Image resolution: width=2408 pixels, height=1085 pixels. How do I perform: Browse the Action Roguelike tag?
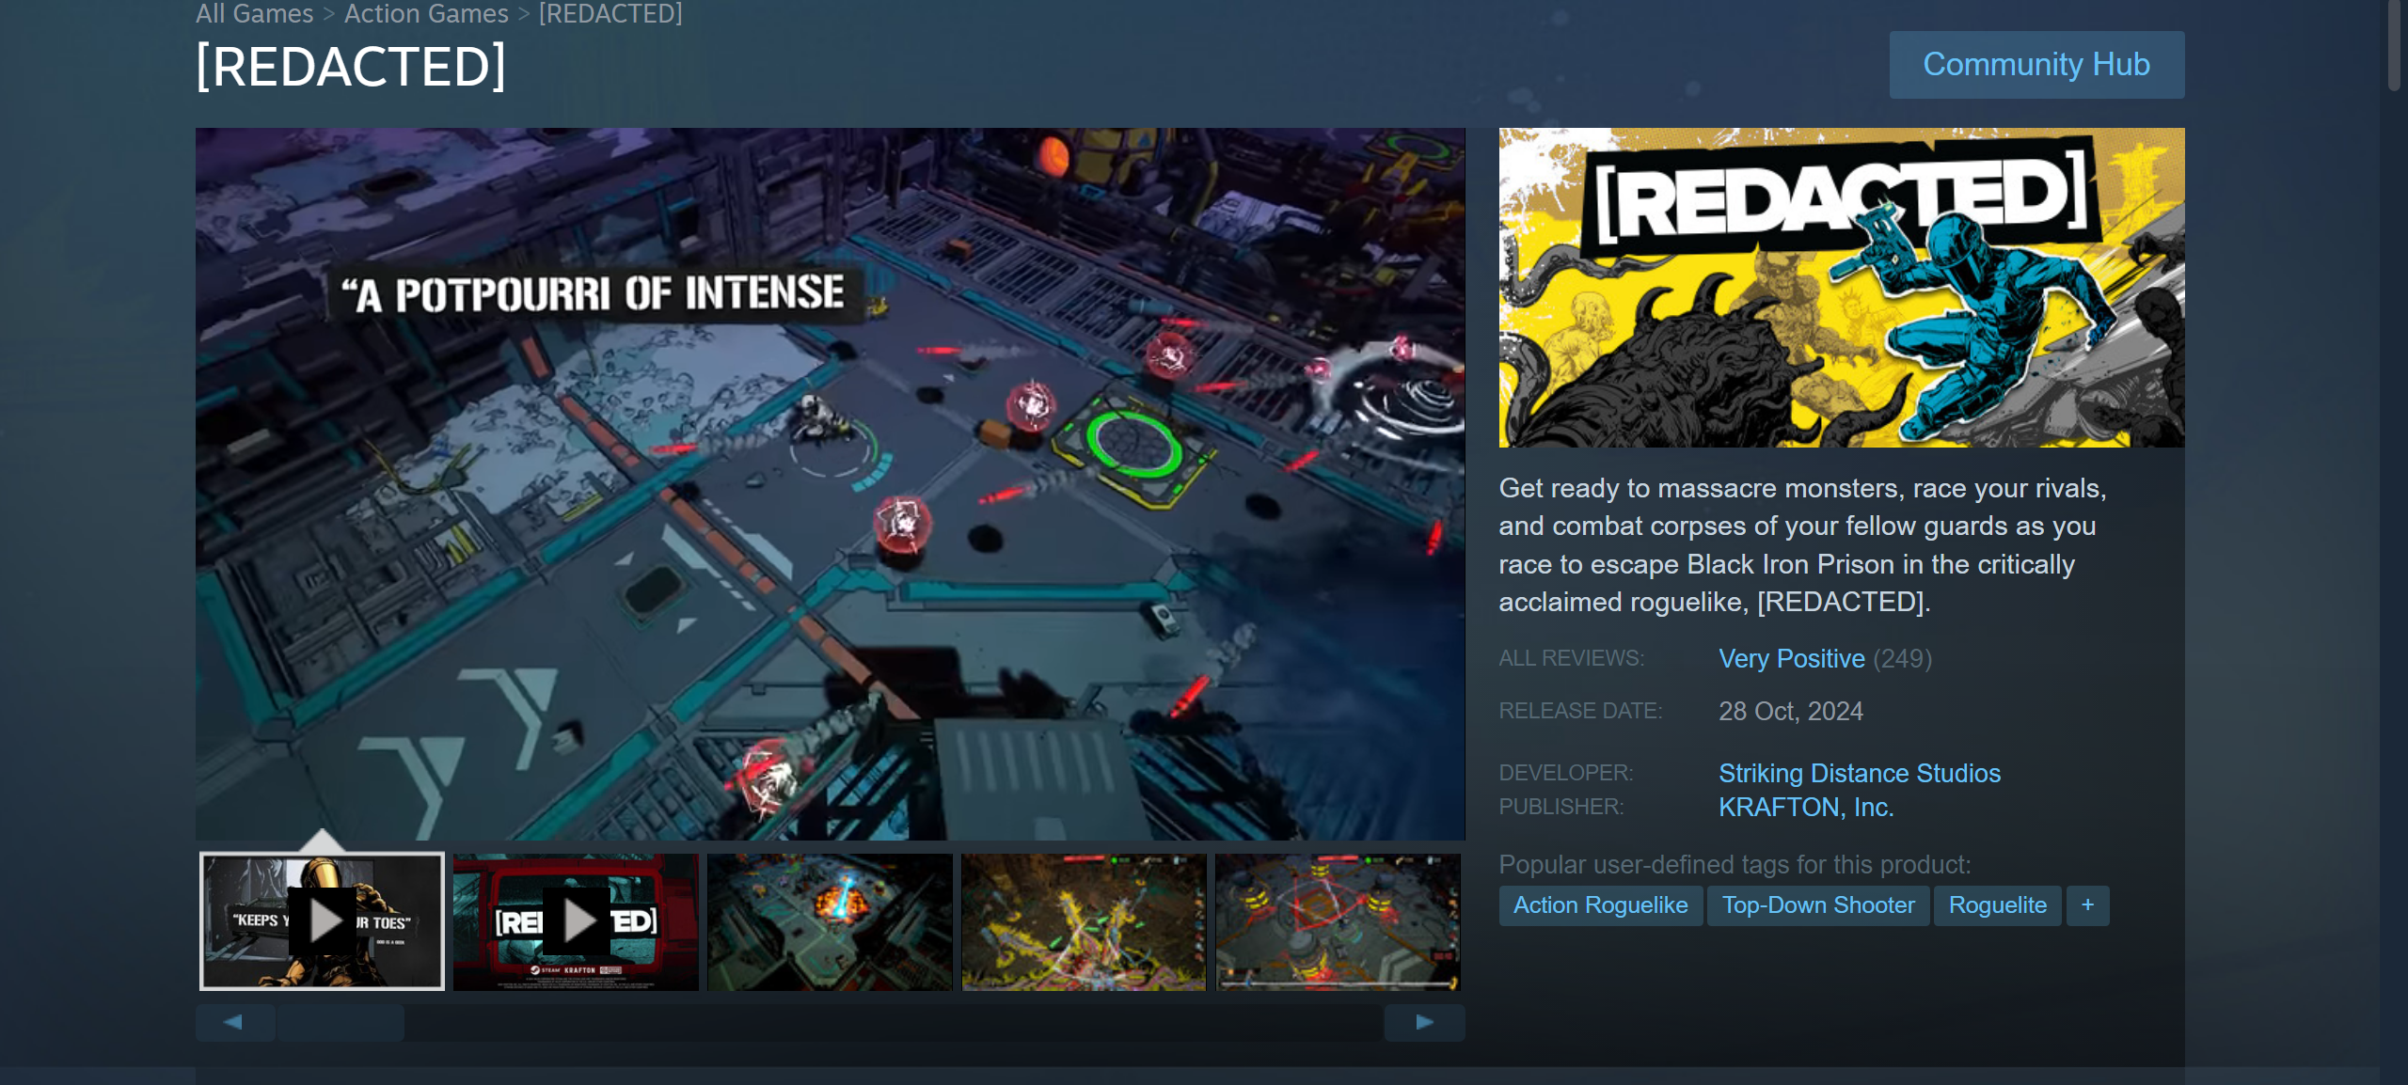(x=1600, y=905)
